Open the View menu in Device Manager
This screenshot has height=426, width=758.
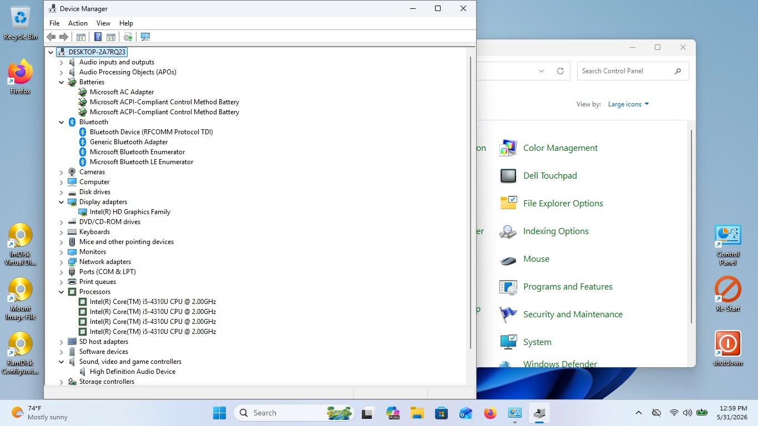coord(103,23)
